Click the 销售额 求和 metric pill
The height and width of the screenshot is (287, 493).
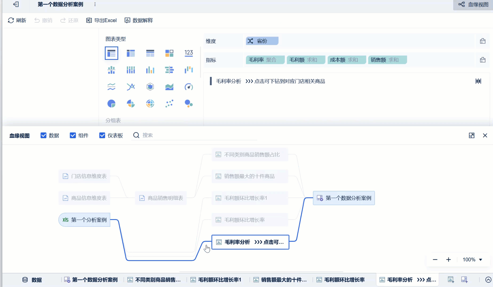[x=388, y=60]
